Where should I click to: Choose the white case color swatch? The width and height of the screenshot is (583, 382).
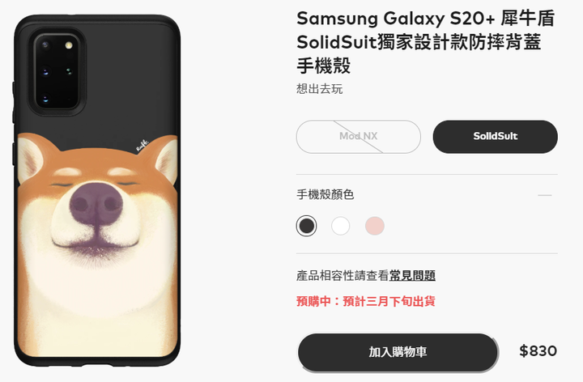point(341,226)
